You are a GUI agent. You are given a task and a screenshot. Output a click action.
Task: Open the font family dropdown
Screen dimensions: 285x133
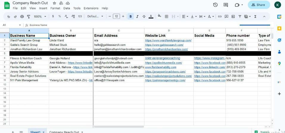click(95, 16)
